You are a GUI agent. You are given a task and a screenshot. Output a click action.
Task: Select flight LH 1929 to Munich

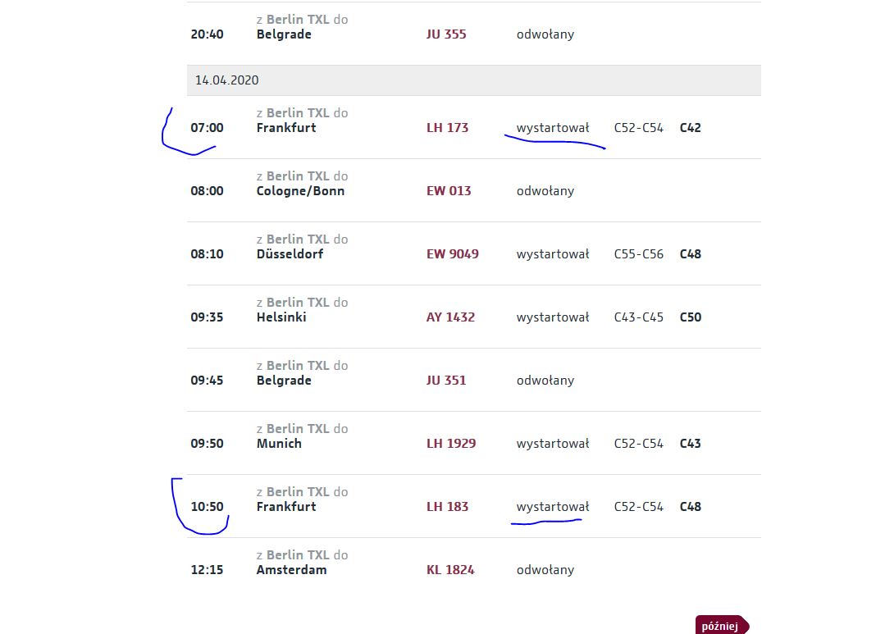(x=451, y=443)
